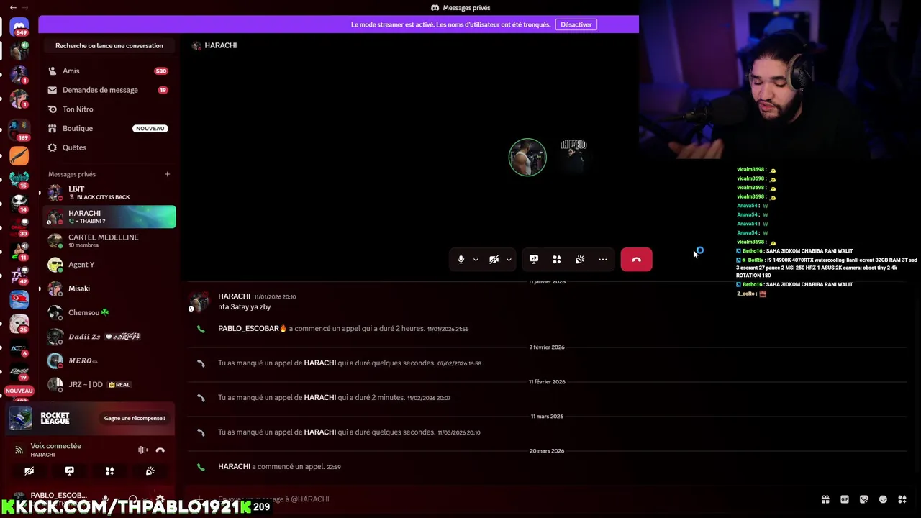Open GIF picker

tap(845, 499)
